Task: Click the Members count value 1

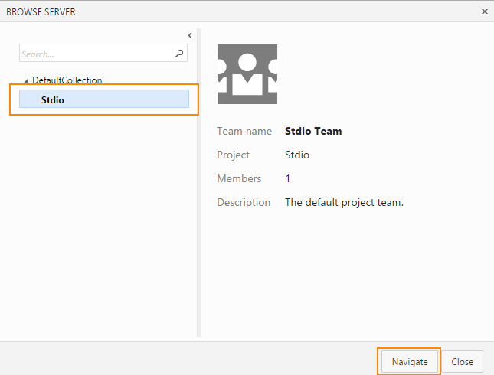Action: pyautogui.click(x=288, y=178)
